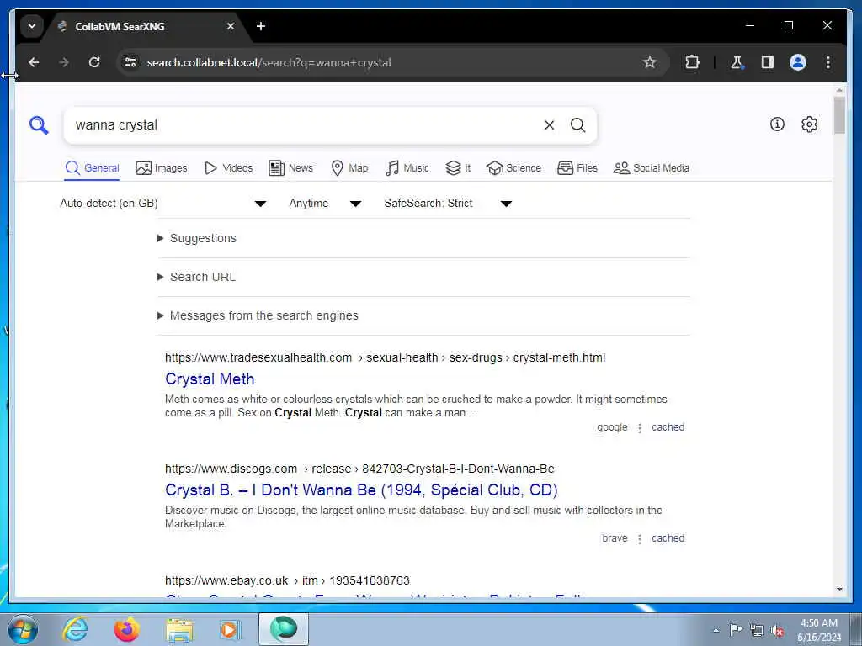The width and height of the screenshot is (862, 646).
Task: Open the network tray icon
Action: click(757, 630)
